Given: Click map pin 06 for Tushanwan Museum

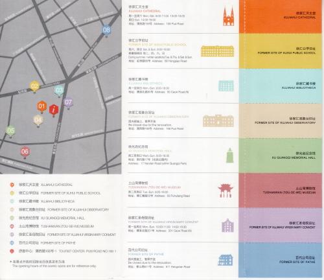Looking at the screenshot, I should pyautogui.click(x=25, y=152).
